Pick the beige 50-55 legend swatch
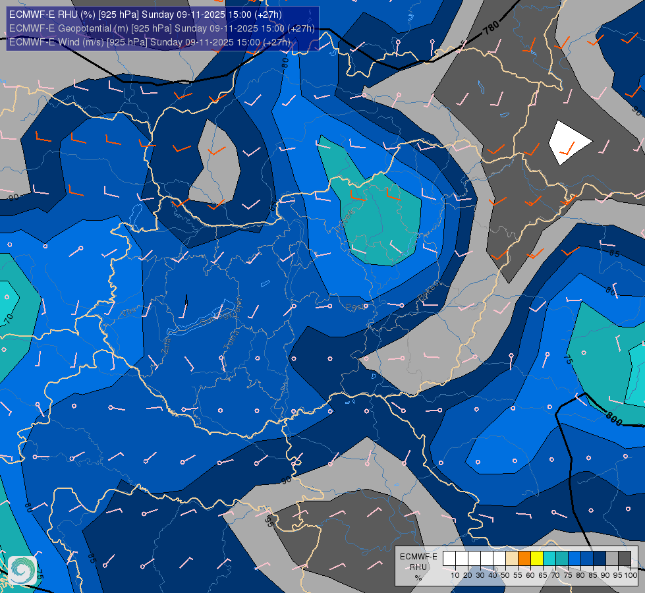 point(512,558)
